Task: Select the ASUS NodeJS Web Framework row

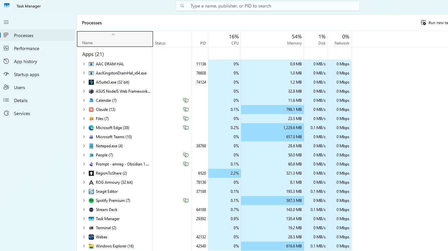Action: coord(214,91)
